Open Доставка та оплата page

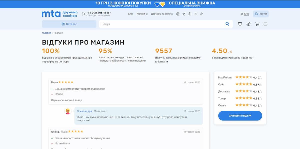pos(162,14)
